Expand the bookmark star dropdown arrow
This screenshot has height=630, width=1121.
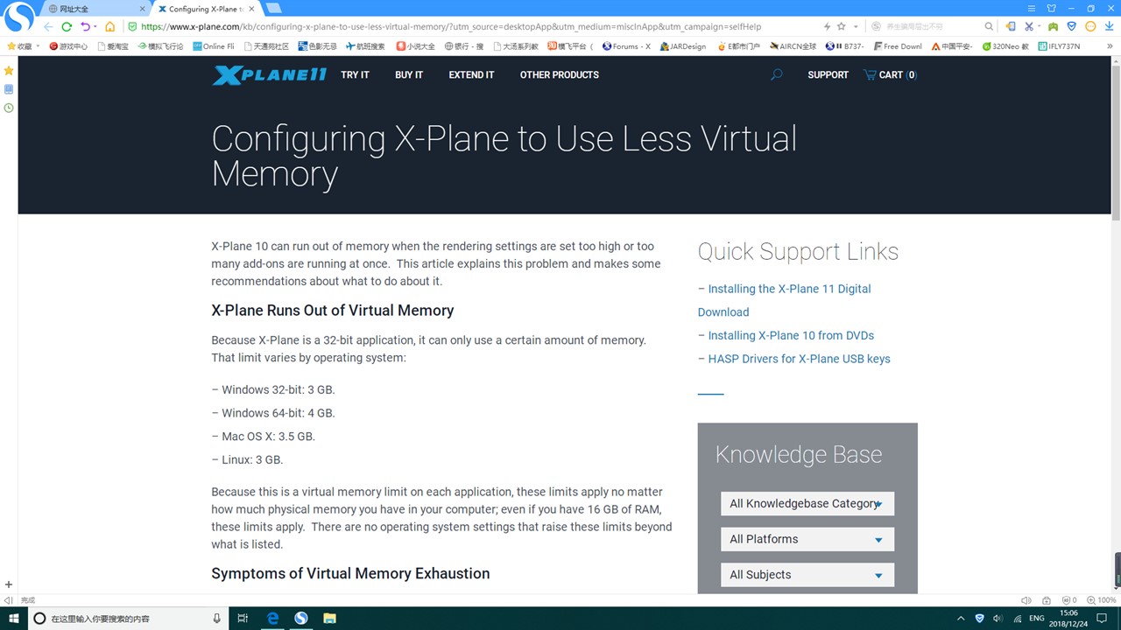click(x=856, y=26)
